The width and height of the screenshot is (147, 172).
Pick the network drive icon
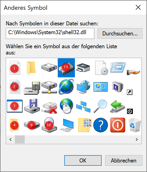(x=49, y=87)
